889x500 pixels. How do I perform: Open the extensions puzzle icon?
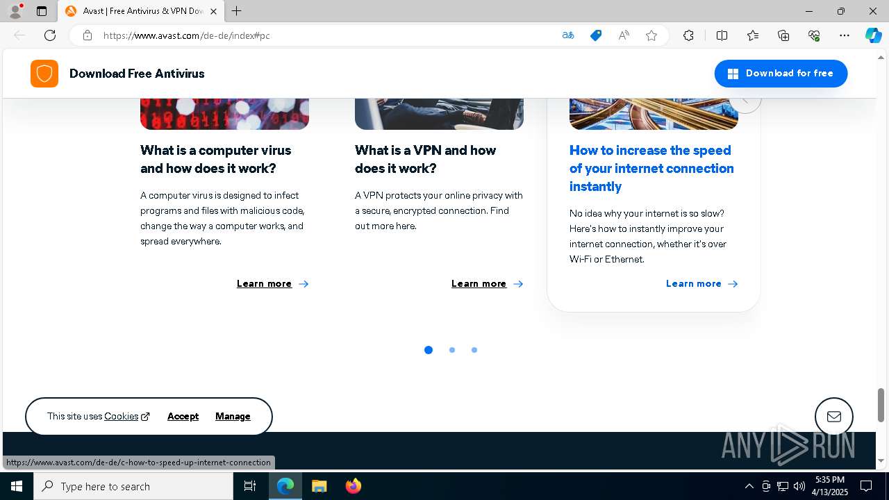pyautogui.click(x=688, y=35)
